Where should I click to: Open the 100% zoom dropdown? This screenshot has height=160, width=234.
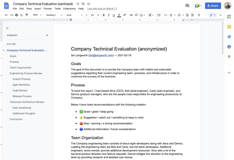37,15
